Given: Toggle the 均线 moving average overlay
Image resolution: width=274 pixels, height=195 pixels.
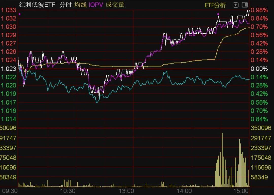Looking at the screenshot, I should pyautogui.click(x=80, y=5).
